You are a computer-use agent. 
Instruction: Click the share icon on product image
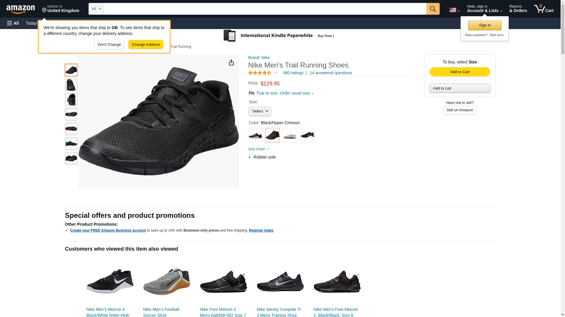point(231,63)
